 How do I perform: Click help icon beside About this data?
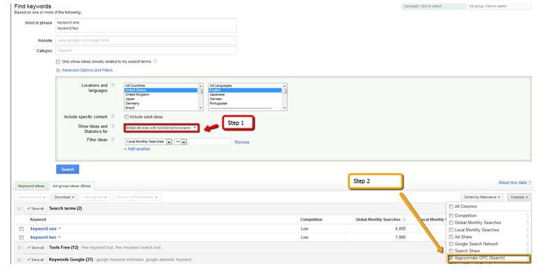(x=530, y=183)
